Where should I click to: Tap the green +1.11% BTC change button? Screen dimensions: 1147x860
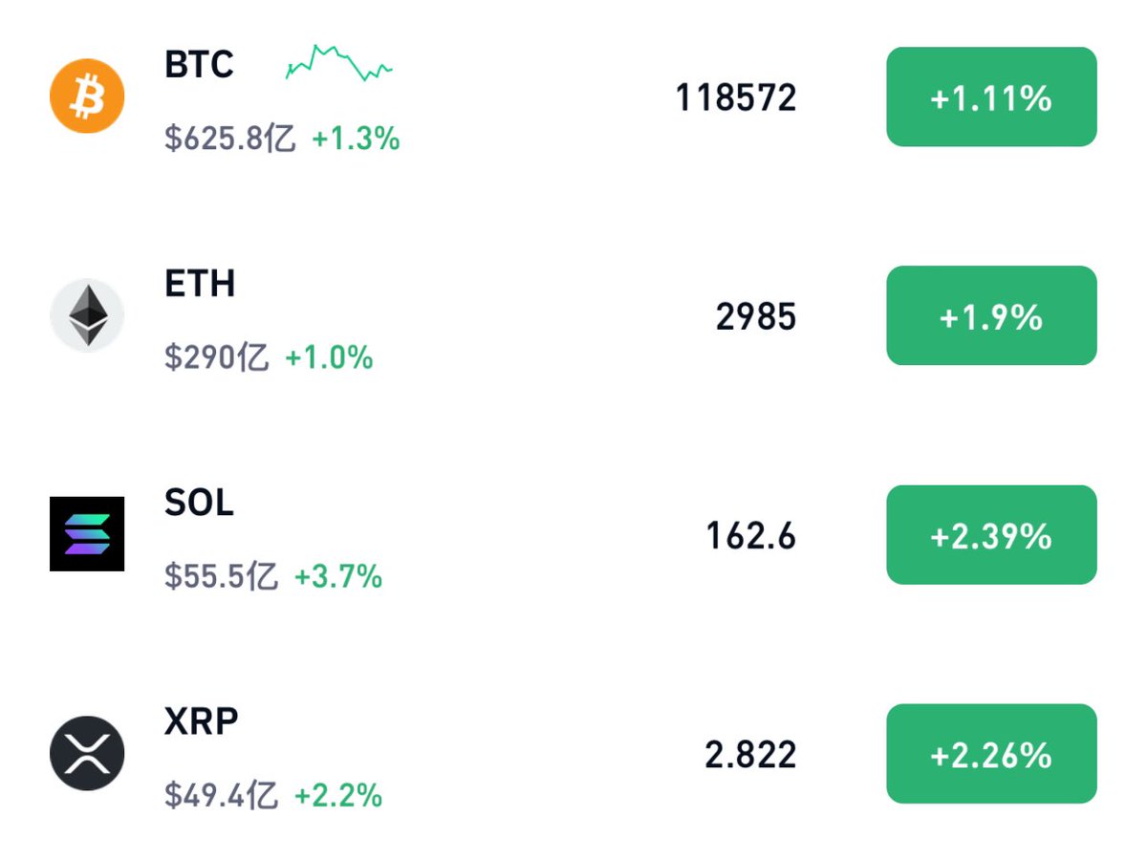tap(991, 97)
